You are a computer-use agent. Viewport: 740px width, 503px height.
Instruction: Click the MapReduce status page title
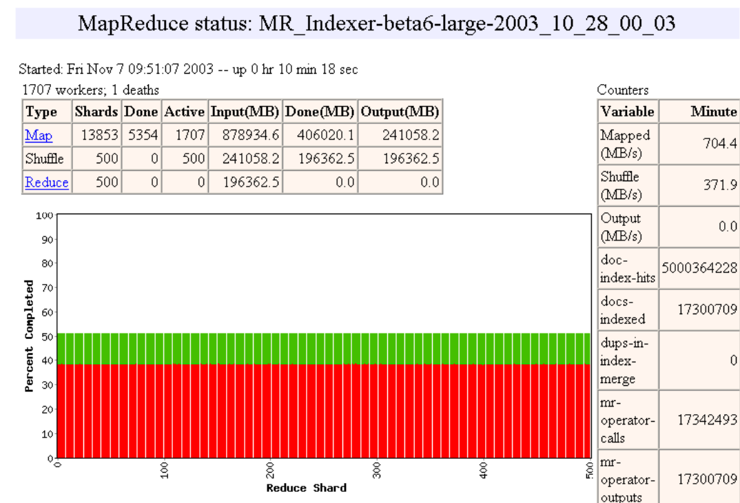[377, 23]
